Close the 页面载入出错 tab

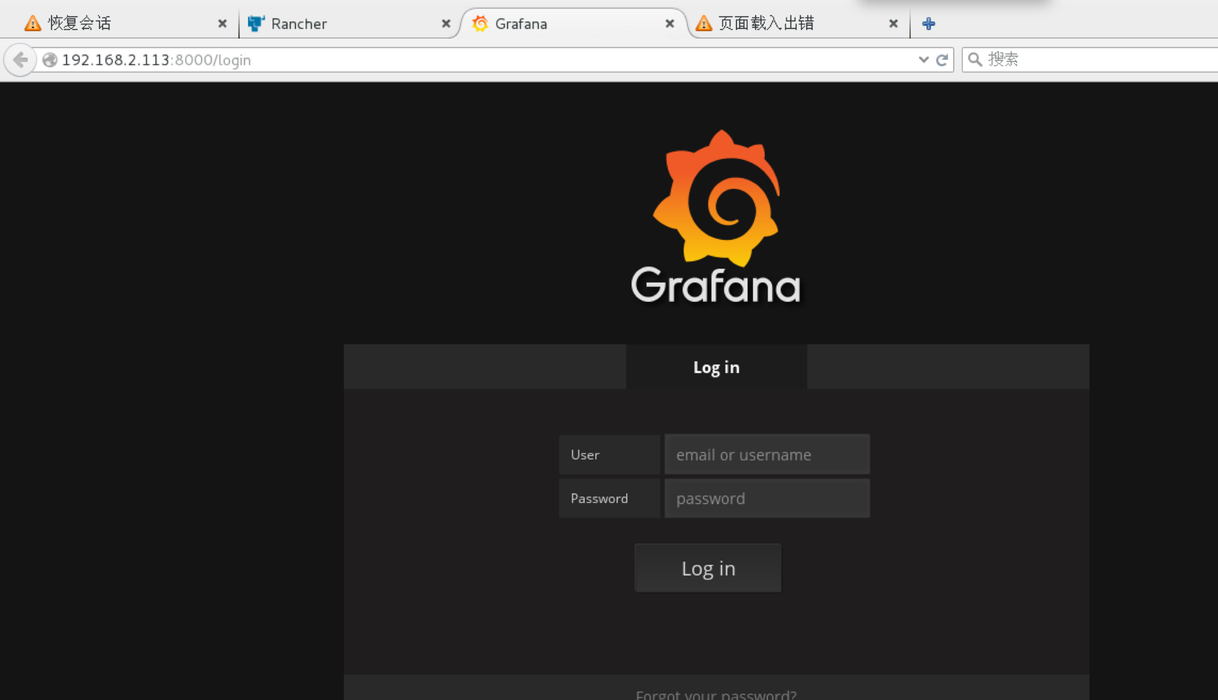click(893, 24)
